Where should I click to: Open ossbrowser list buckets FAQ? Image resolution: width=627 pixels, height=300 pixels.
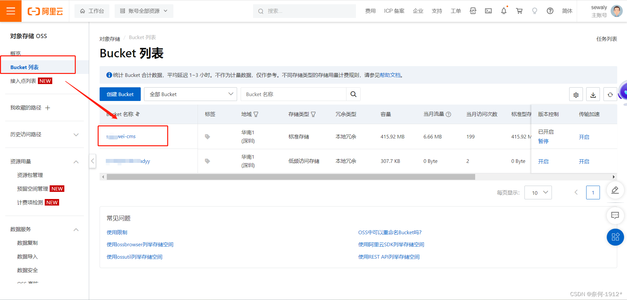[x=140, y=245]
